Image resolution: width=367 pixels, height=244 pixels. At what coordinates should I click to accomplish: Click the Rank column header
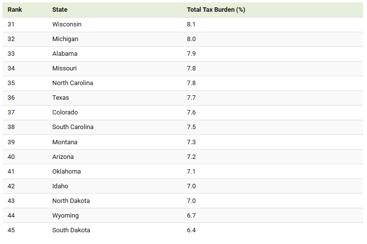[15, 10]
